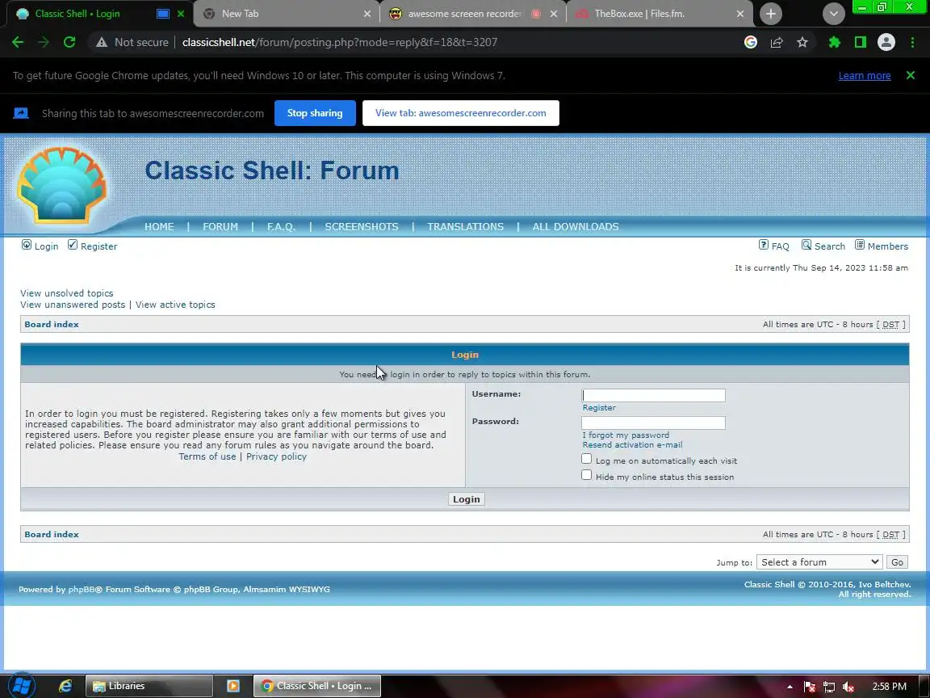Follow the Learn more link
Image resolution: width=930 pixels, height=698 pixels.
(864, 75)
